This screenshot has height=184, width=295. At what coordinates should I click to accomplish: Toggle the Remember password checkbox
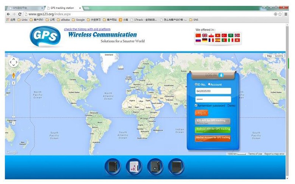tap(196, 106)
